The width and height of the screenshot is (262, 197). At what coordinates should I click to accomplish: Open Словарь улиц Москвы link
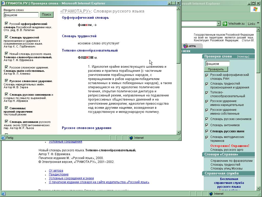[x=226, y=169]
